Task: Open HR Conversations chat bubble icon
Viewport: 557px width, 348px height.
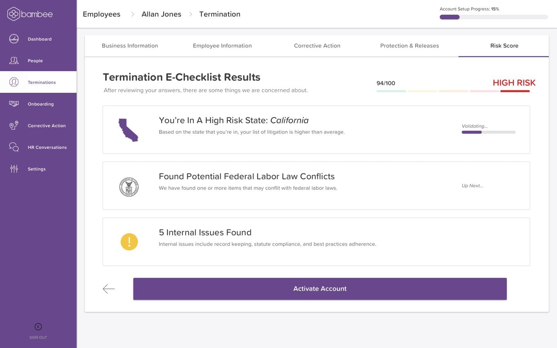Action: coord(14,147)
